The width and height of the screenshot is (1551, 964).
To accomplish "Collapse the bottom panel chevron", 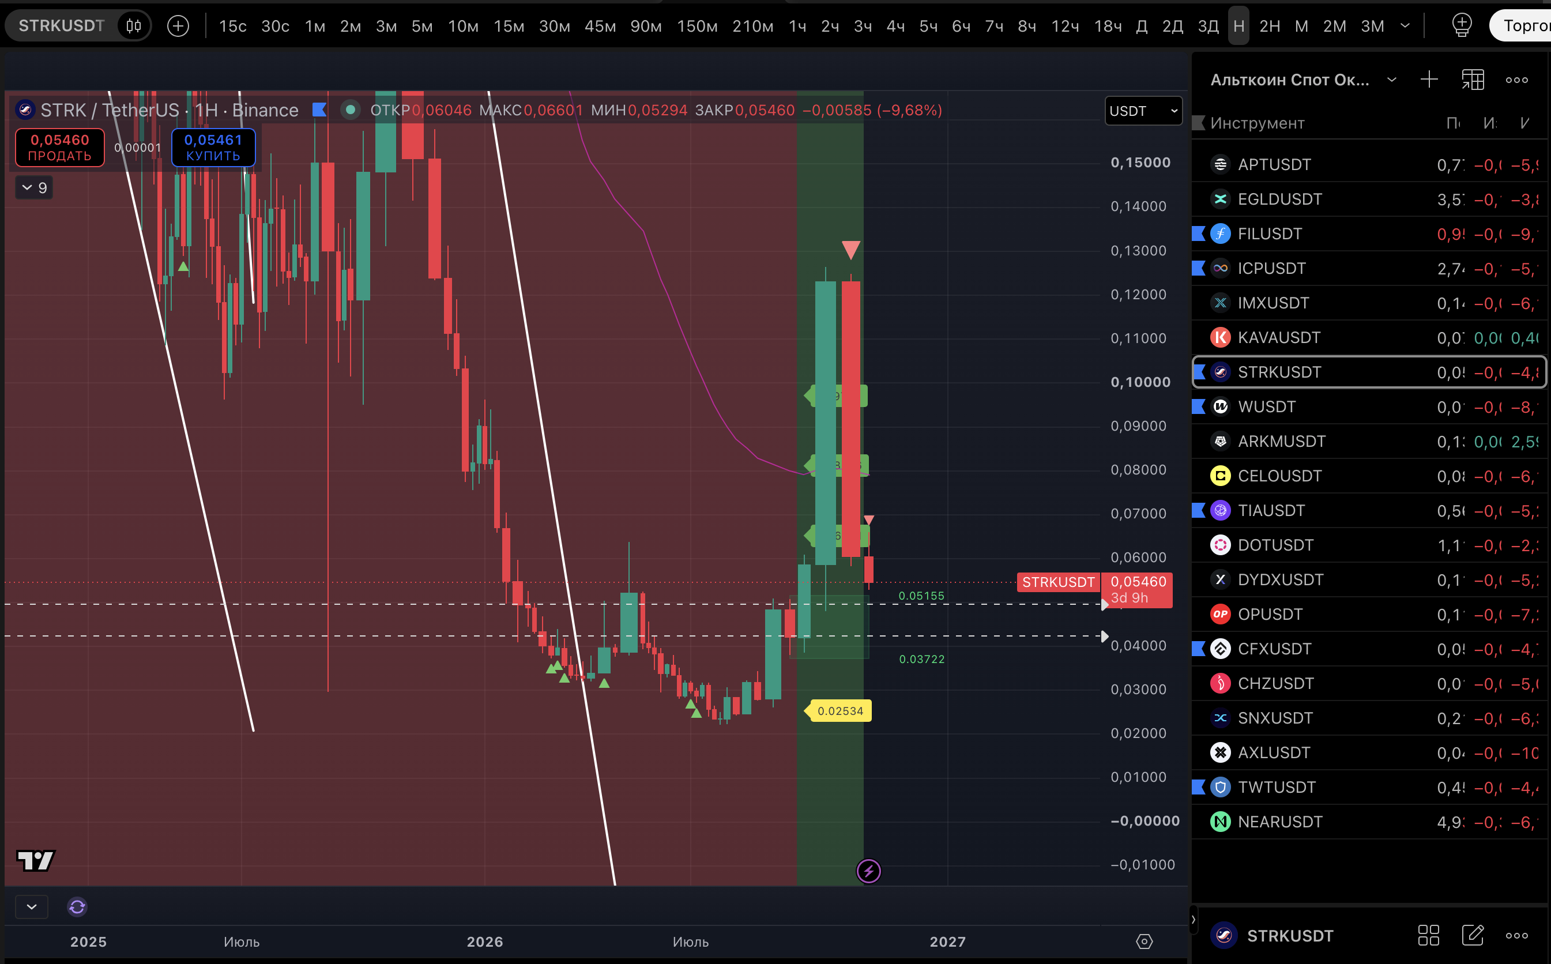I will (x=31, y=906).
